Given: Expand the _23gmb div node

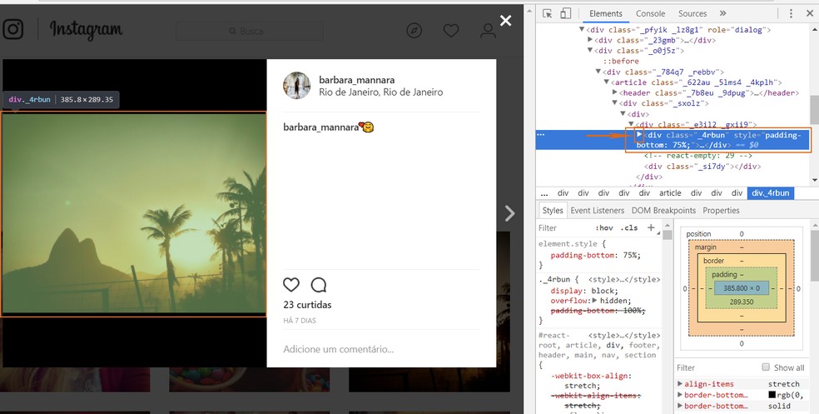Looking at the screenshot, I should (x=590, y=40).
